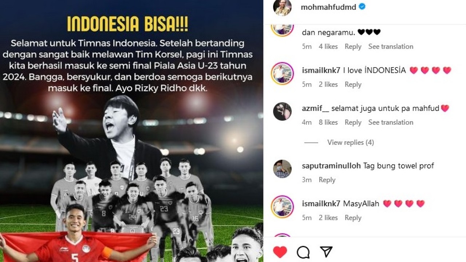Image resolution: width=466 pixels, height=262 pixels.
Task: Open ismailknk7 avatar beside MasyAllah comment
Action: click(282, 207)
